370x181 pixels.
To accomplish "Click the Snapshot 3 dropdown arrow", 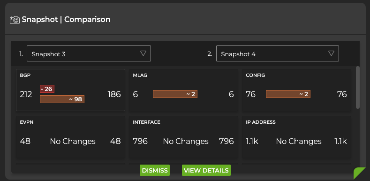I will click(x=143, y=53).
